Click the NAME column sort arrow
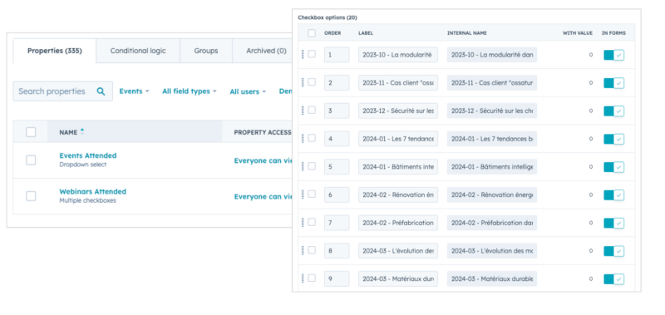This screenshot has height=315, width=665. pyautogui.click(x=82, y=132)
